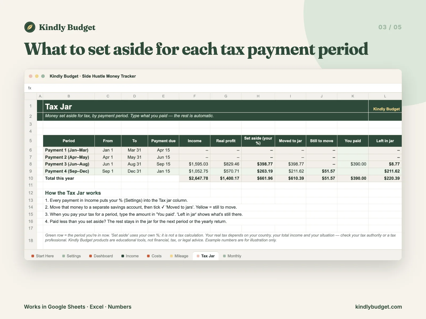The width and height of the screenshot is (426, 319).
Task: Select column header K
Action: [x=353, y=96]
